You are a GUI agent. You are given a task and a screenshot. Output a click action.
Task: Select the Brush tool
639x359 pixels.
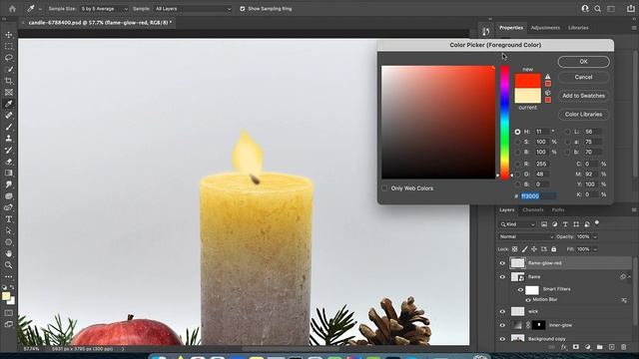[x=9, y=127]
